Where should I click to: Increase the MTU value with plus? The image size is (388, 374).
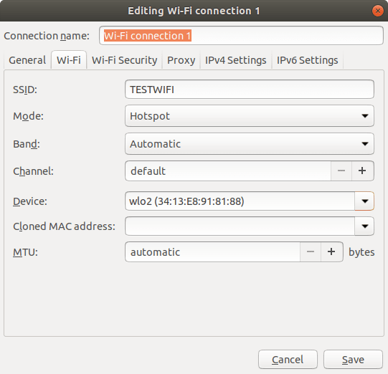click(x=332, y=252)
